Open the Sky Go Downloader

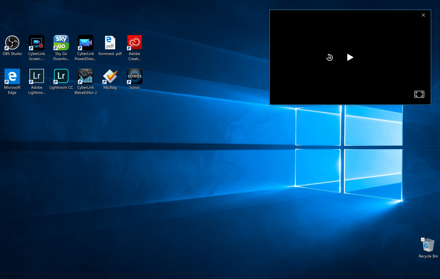(61, 42)
